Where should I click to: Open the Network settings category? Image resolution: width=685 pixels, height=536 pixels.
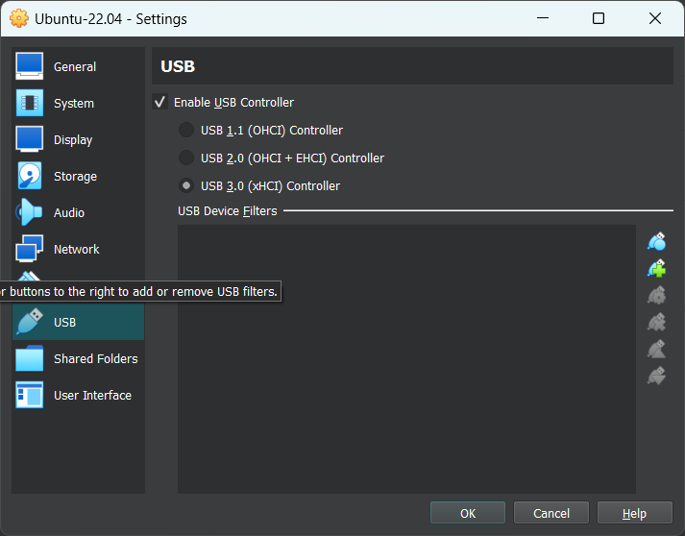click(x=78, y=249)
